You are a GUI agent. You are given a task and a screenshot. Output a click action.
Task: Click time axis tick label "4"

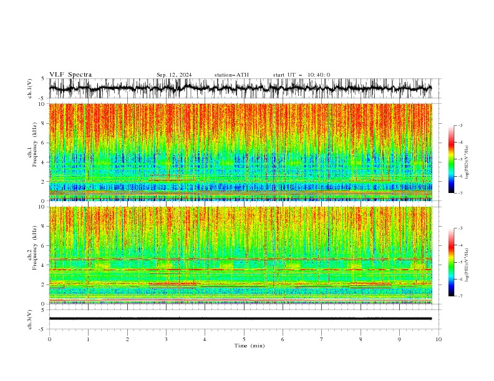pos(205,339)
